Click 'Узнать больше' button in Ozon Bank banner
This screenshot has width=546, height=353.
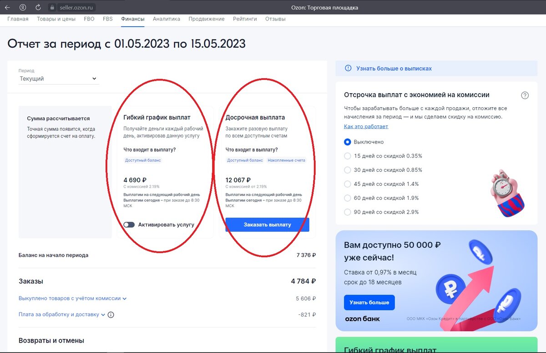tap(369, 302)
